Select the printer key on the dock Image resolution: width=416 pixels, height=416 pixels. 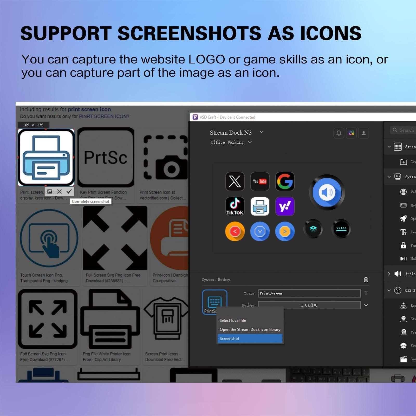pyautogui.click(x=260, y=206)
